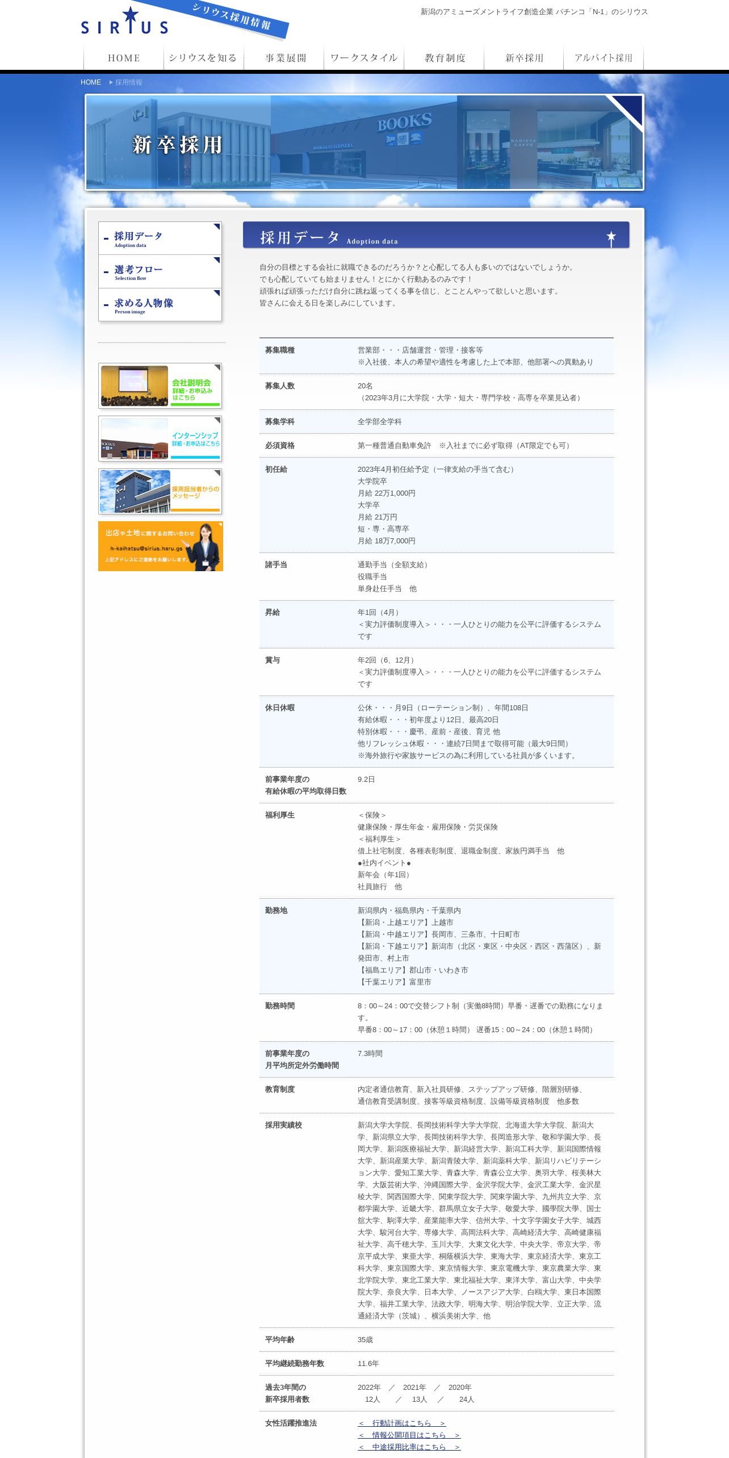Viewport: 729px width, 1458px height.
Task: Select 選考フロー sidebar item
Action: (x=160, y=272)
